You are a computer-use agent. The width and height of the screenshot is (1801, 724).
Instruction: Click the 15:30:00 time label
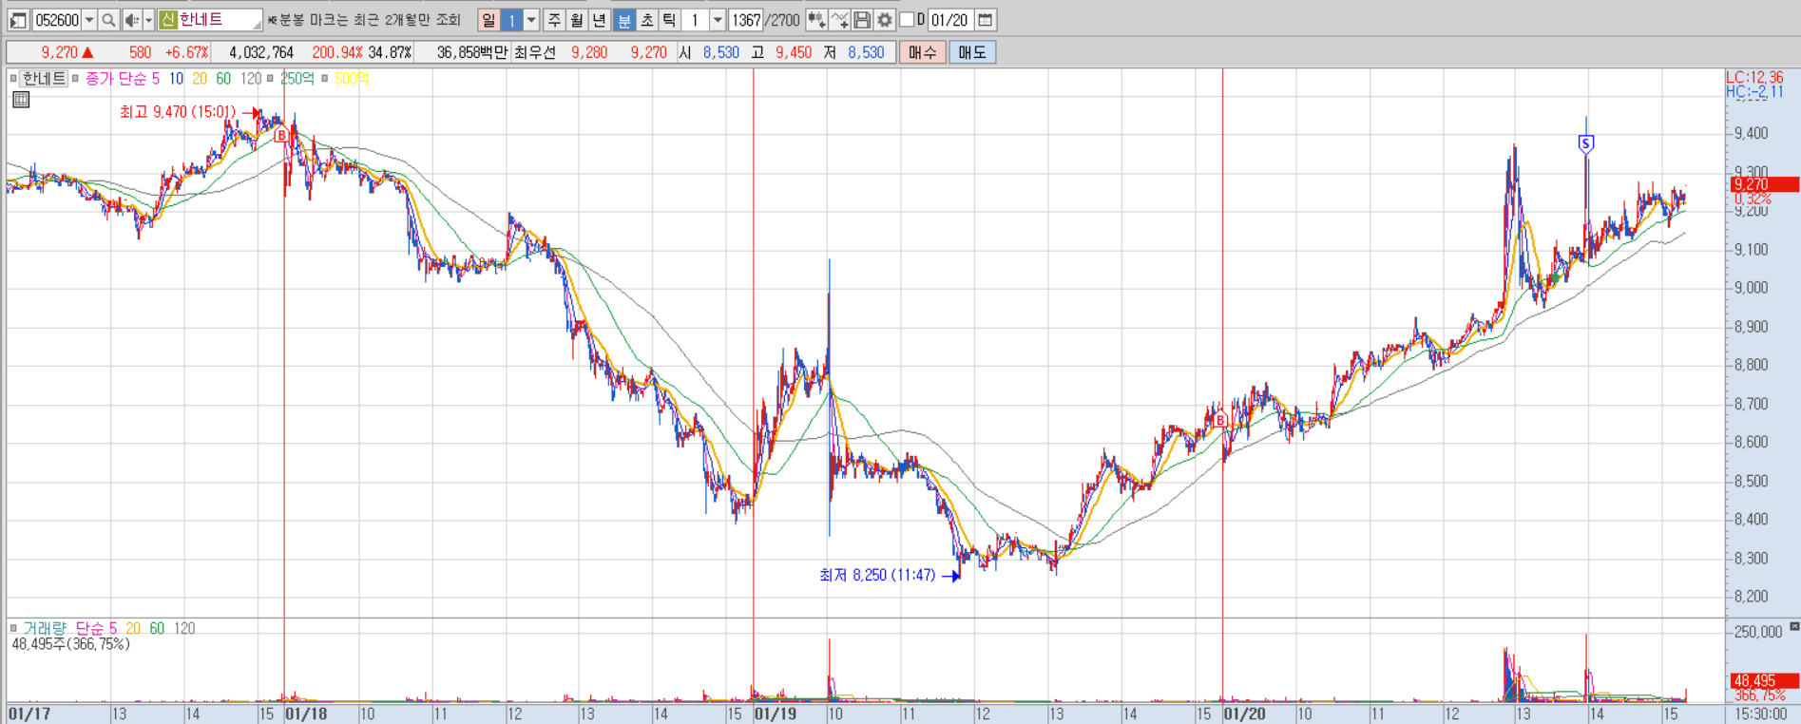coord(1760,714)
